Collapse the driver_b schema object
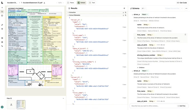The height and width of the screenshot is (110, 190). coord(132,71)
